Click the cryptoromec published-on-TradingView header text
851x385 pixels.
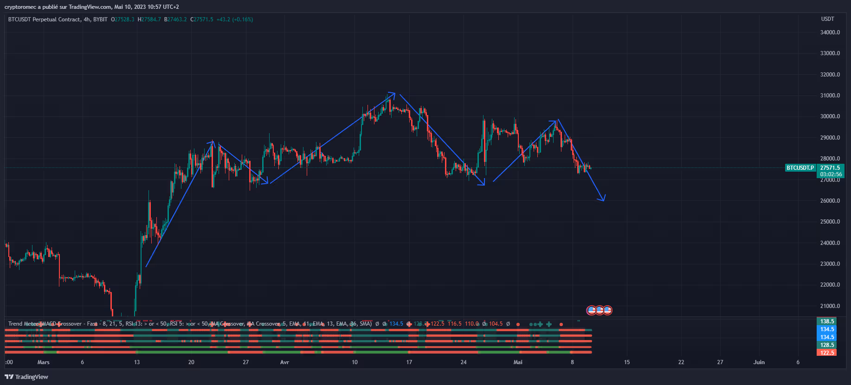pyautogui.click(x=91, y=7)
